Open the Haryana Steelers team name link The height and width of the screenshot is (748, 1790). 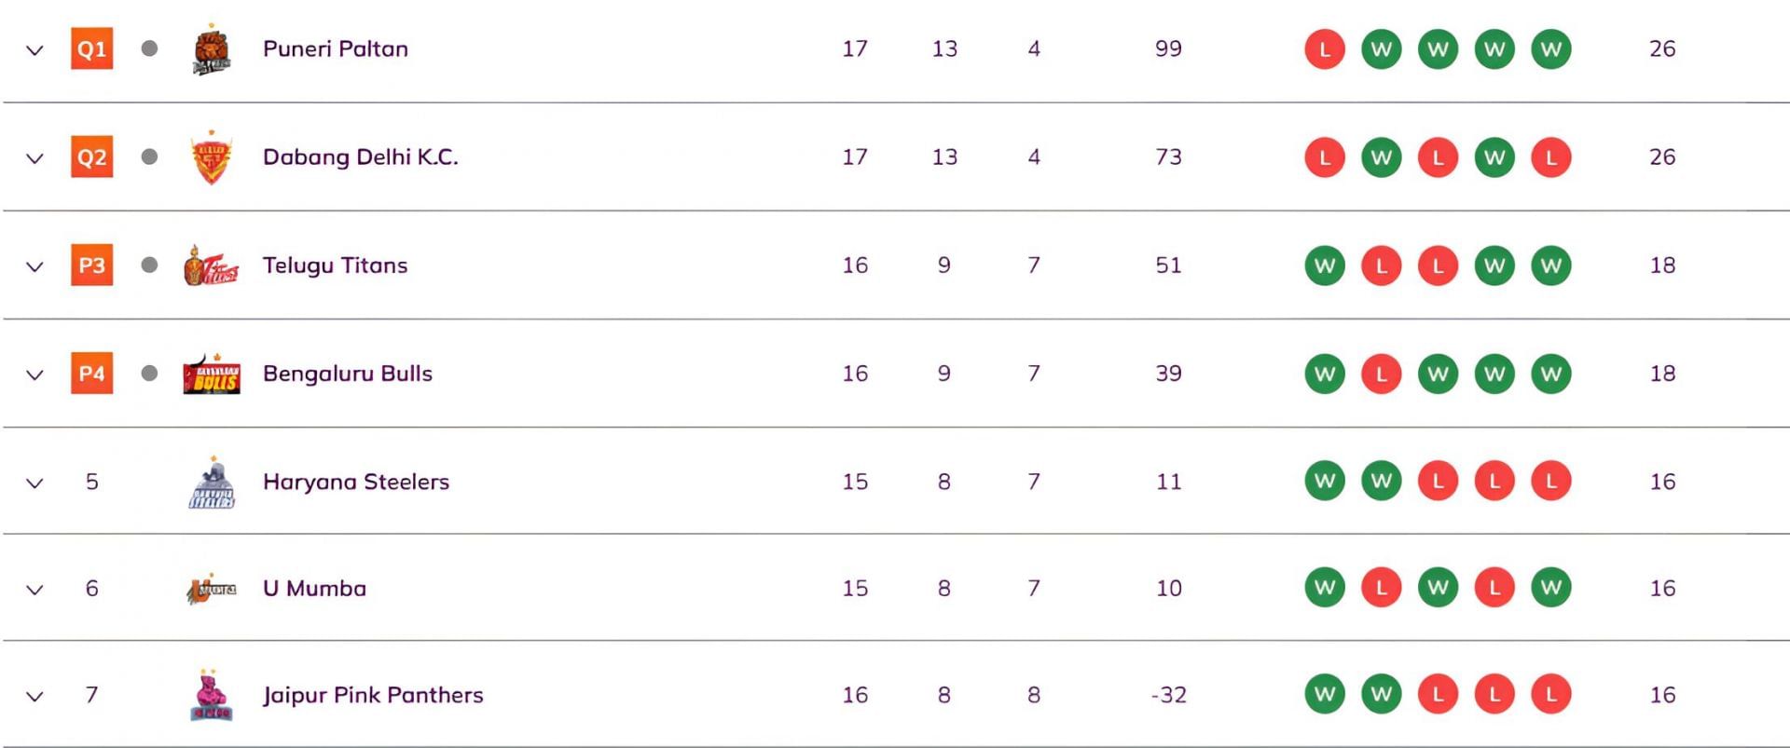click(355, 482)
